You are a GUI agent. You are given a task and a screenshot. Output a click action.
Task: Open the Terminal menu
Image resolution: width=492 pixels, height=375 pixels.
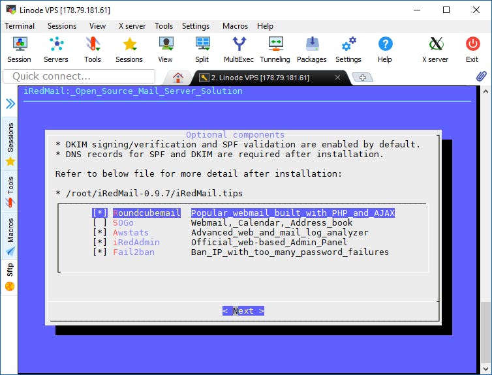(x=20, y=26)
